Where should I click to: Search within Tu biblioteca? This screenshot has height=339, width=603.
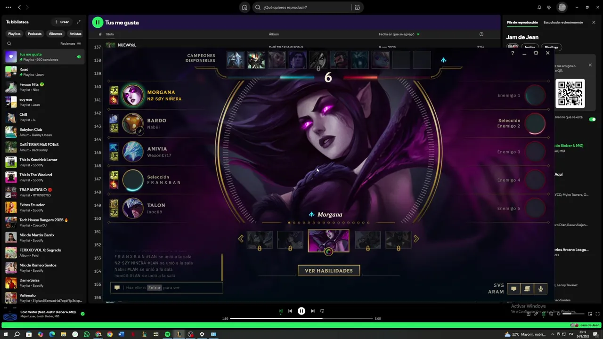click(9, 43)
